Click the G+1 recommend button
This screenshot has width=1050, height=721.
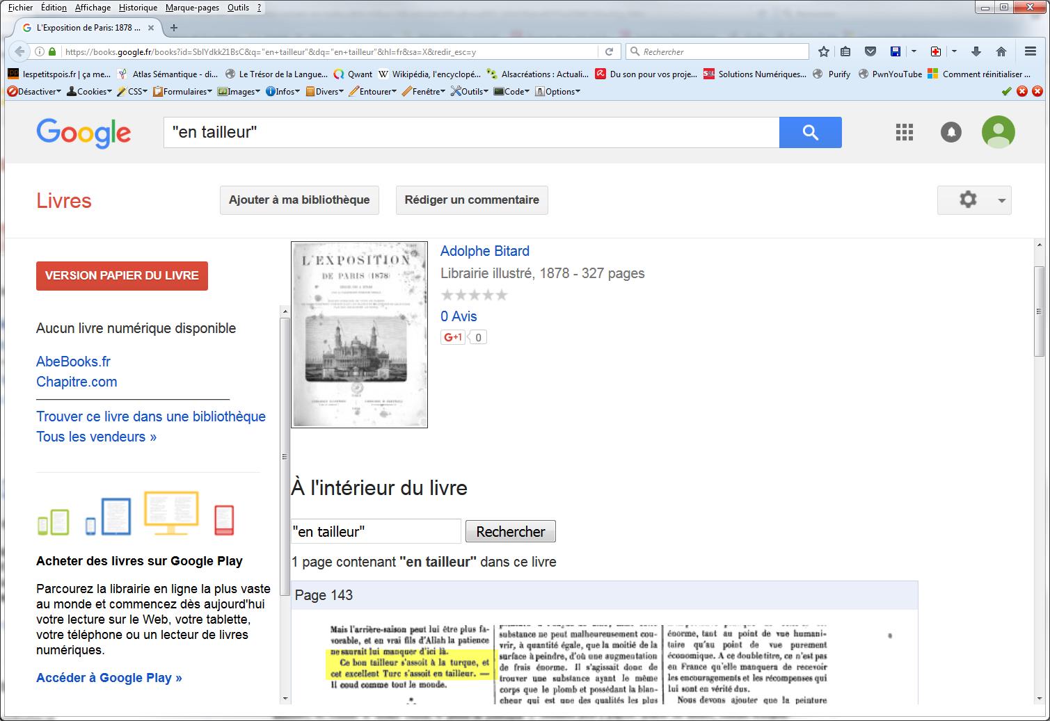pos(453,337)
